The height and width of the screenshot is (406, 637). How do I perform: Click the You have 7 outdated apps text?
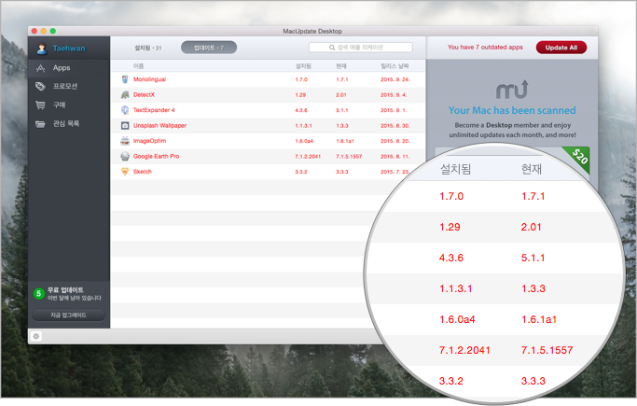[x=485, y=48]
